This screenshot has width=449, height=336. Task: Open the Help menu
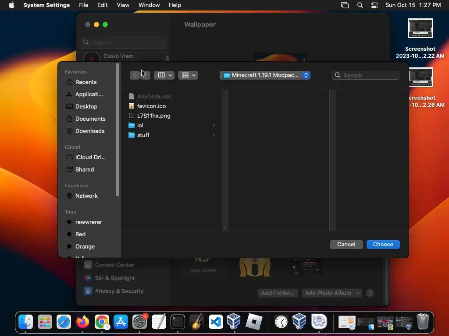pos(175,5)
